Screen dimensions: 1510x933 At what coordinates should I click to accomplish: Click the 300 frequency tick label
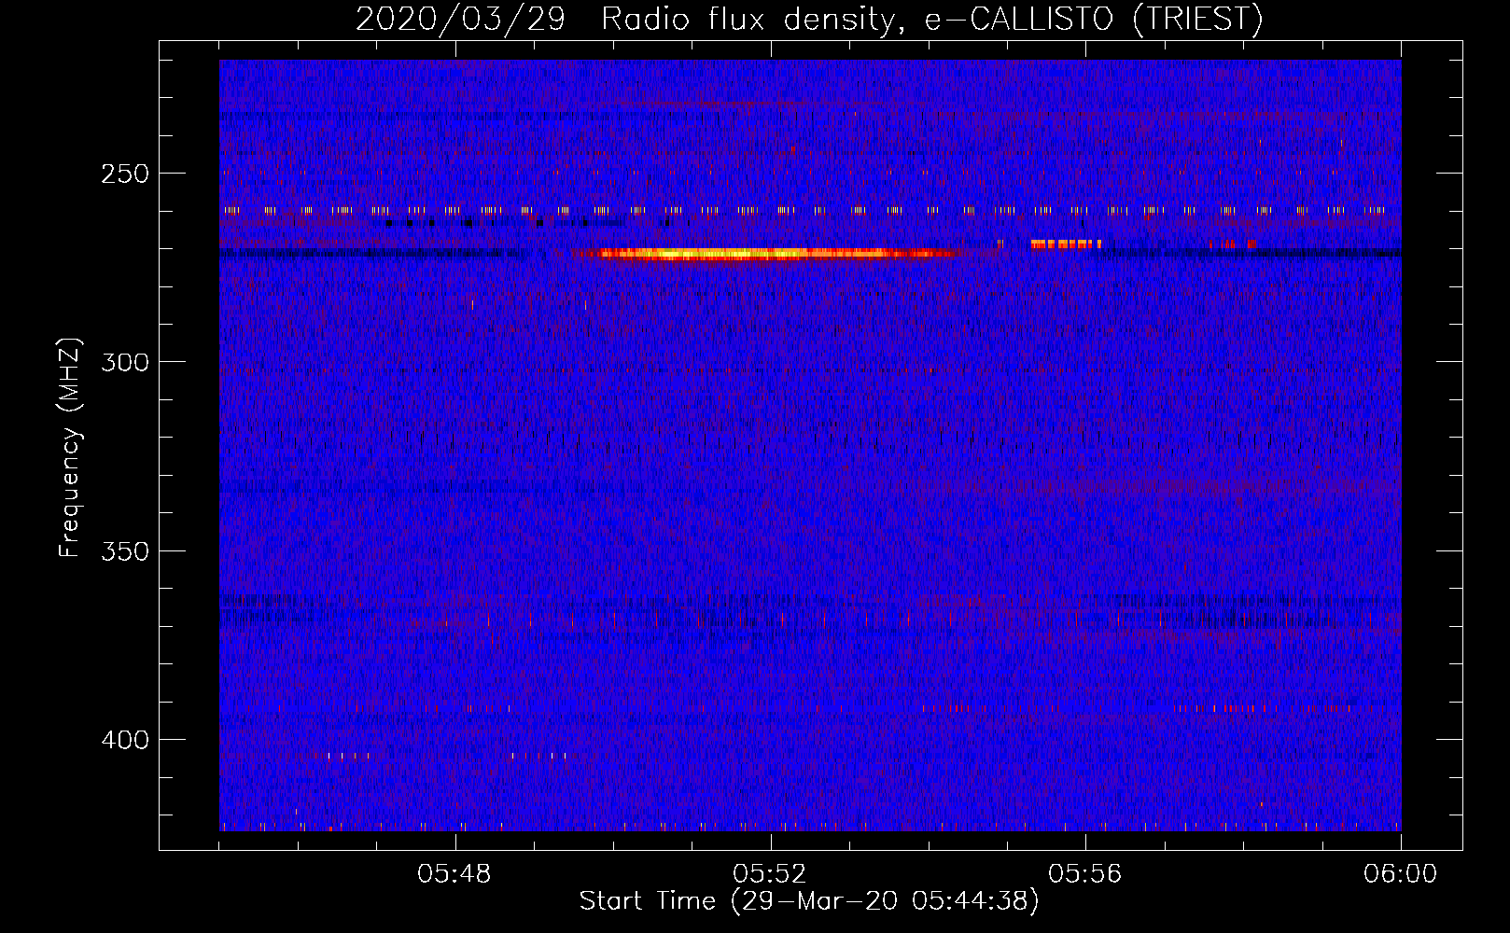pyautogui.click(x=125, y=362)
